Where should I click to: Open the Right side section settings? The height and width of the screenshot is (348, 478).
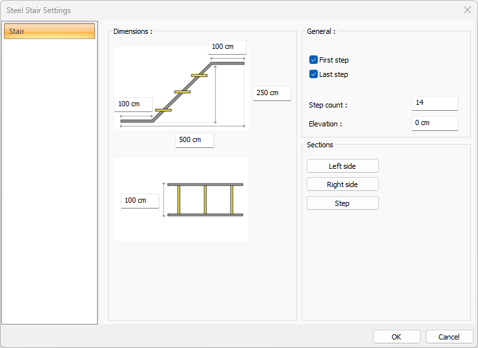(x=343, y=184)
